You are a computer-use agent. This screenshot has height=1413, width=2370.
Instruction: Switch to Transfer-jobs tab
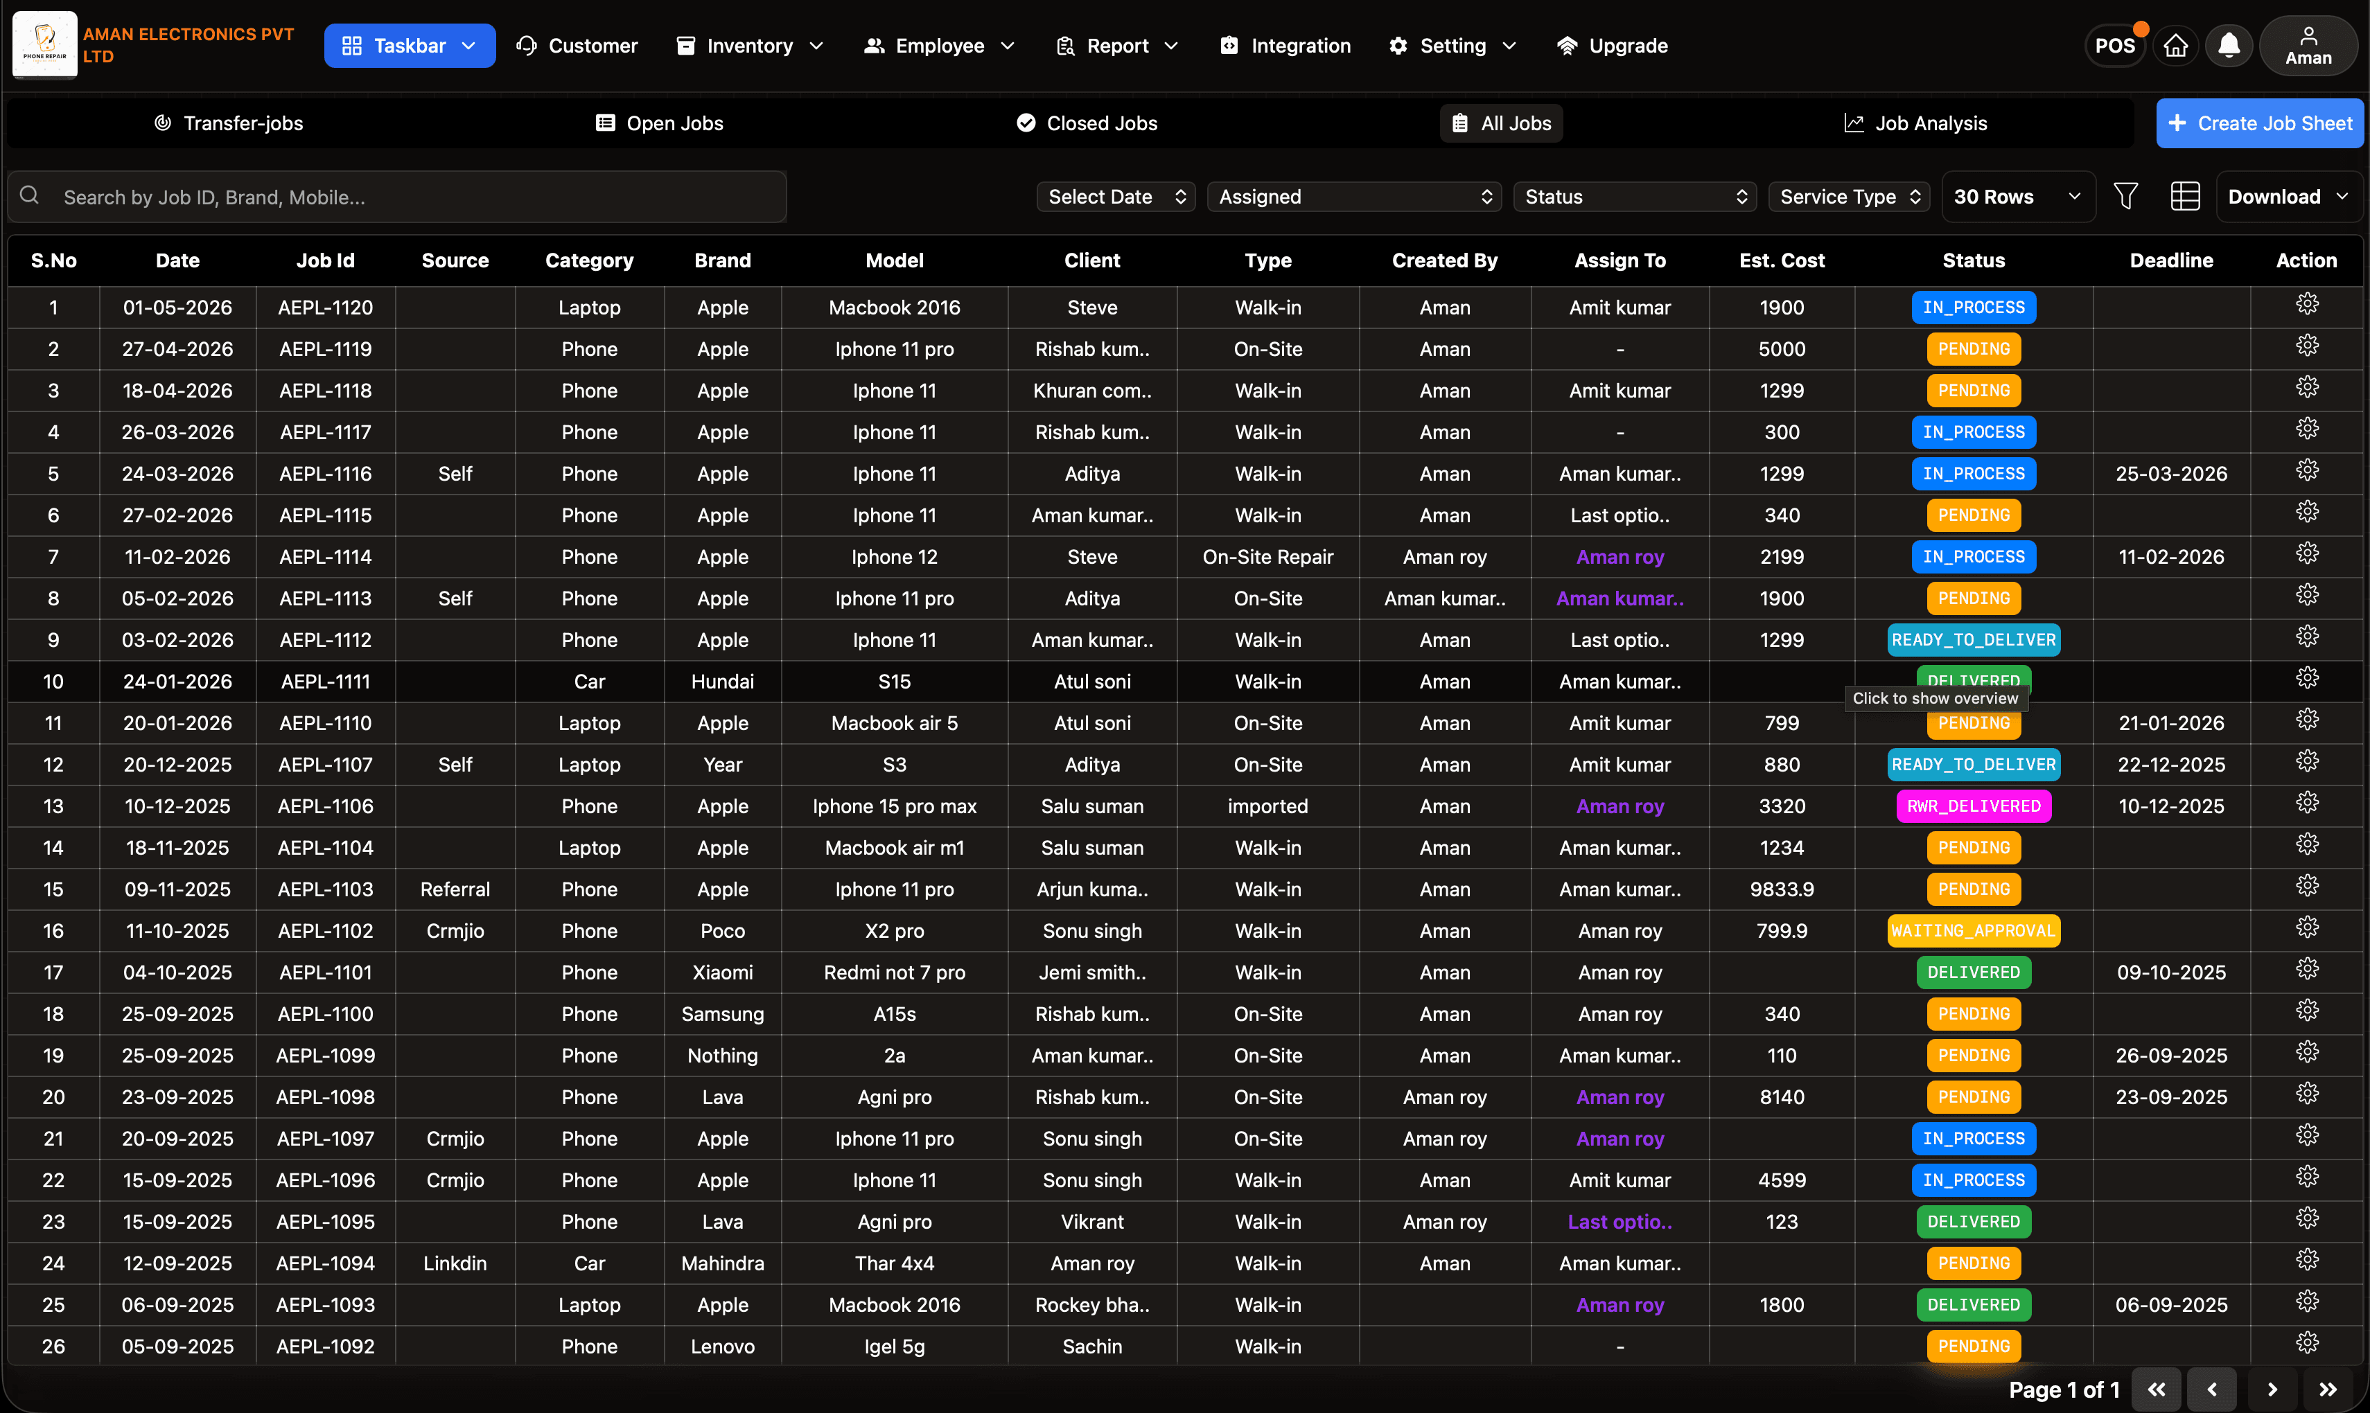coord(229,123)
